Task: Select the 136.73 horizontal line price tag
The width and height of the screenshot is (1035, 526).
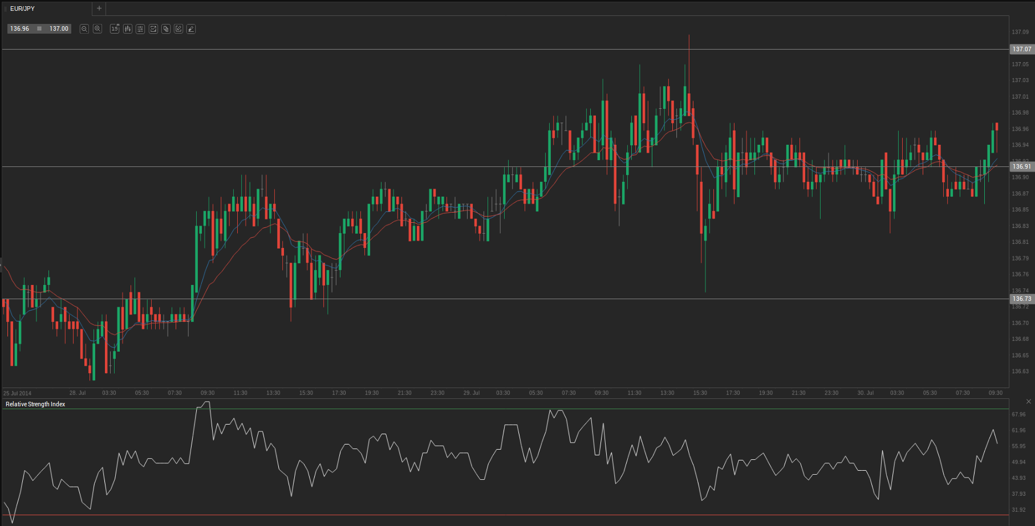Action: 1021,299
